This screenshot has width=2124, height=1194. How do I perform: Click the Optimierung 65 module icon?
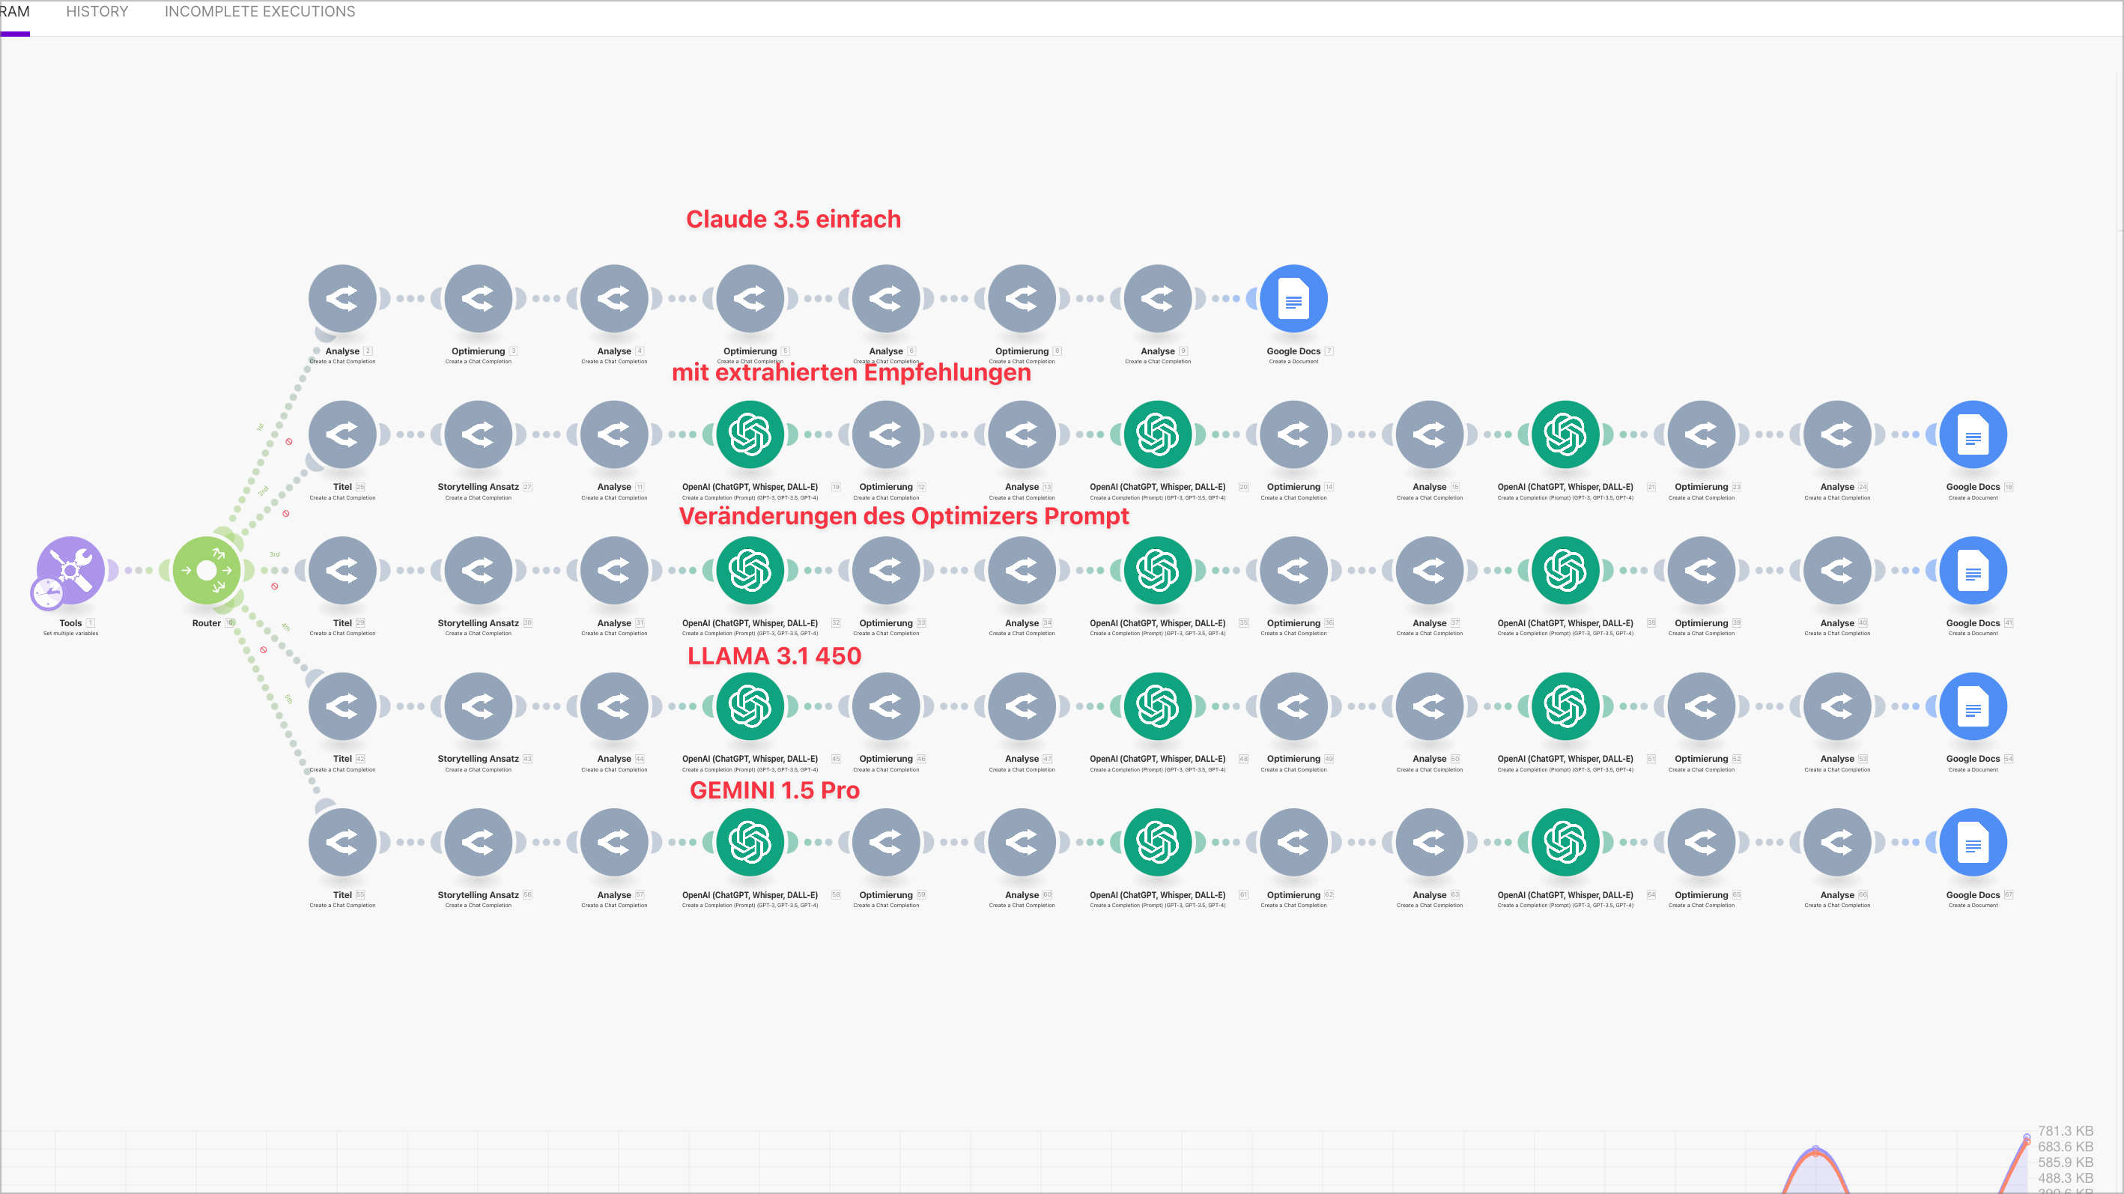point(1702,843)
